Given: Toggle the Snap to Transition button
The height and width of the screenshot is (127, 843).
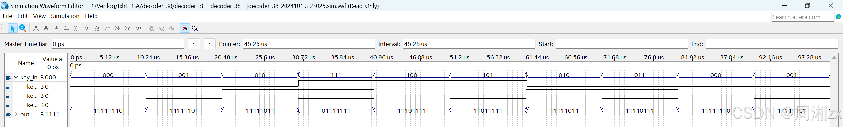Looking at the screenshot, I should pos(185,28).
